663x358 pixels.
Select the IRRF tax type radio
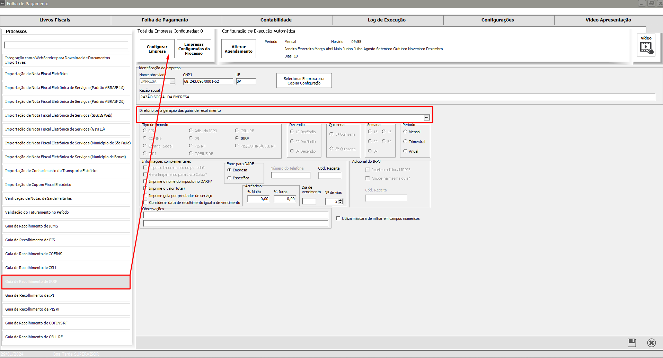click(237, 138)
